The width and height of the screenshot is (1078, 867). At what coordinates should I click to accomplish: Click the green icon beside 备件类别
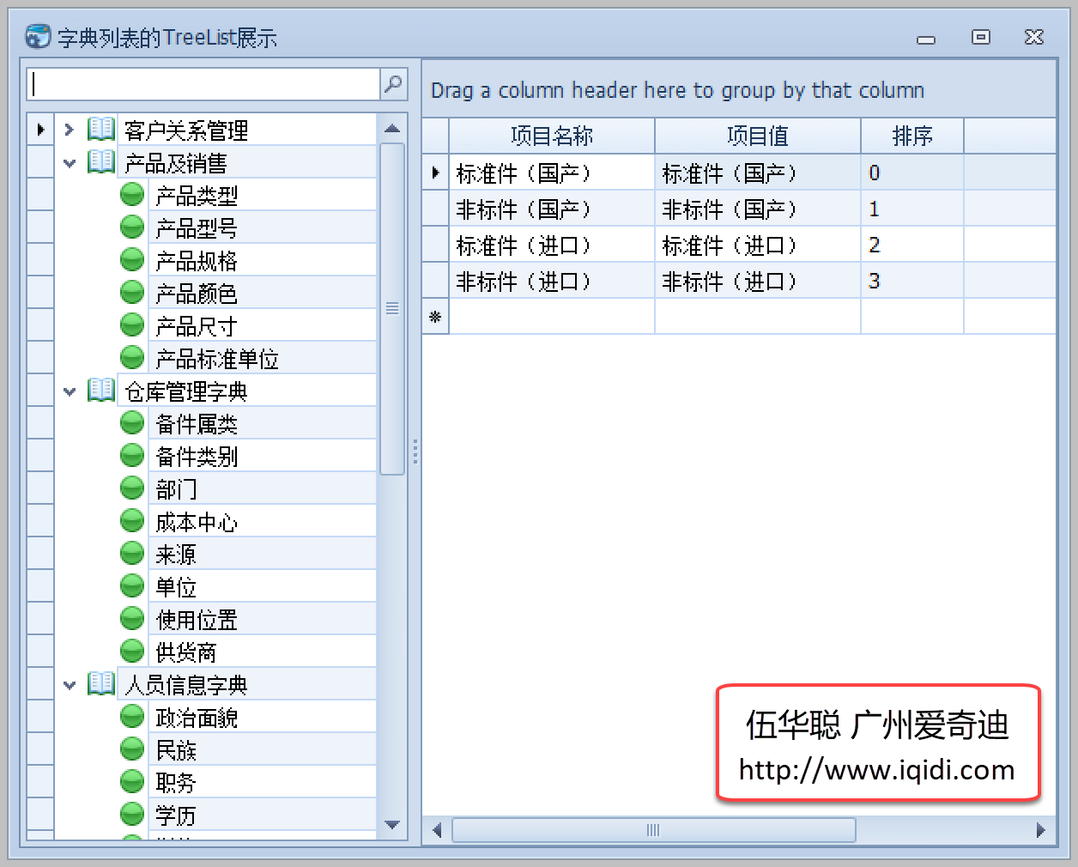[132, 456]
